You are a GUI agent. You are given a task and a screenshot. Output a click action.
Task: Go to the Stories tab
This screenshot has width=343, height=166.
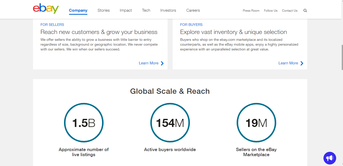[104, 10]
